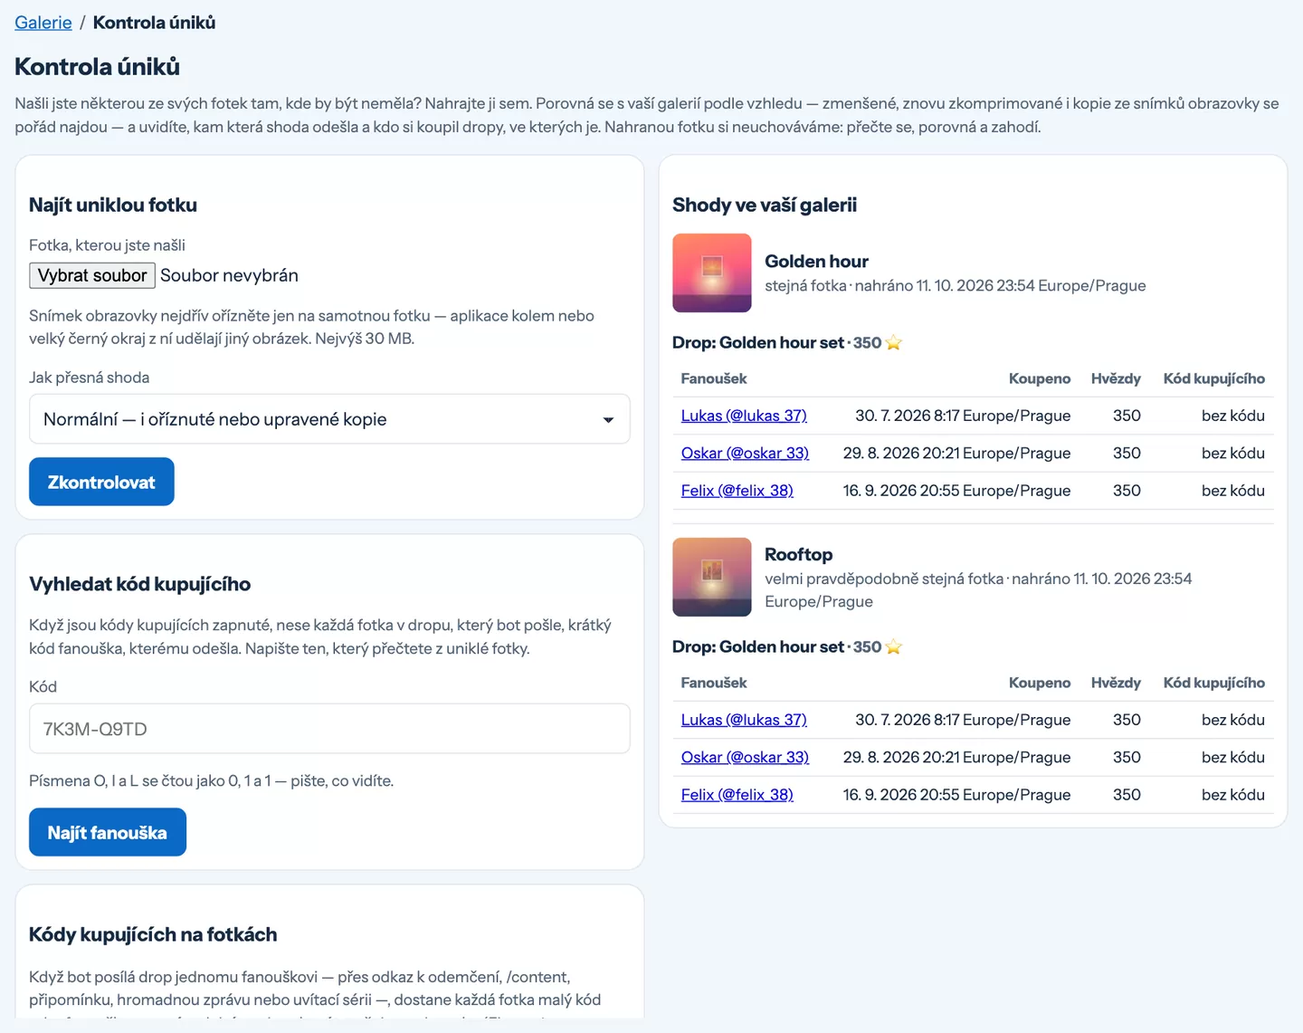Open Lukas (@lukas_37) link under Rooftop
This screenshot has height=1033, width=1303.
(x=744, y=720)
